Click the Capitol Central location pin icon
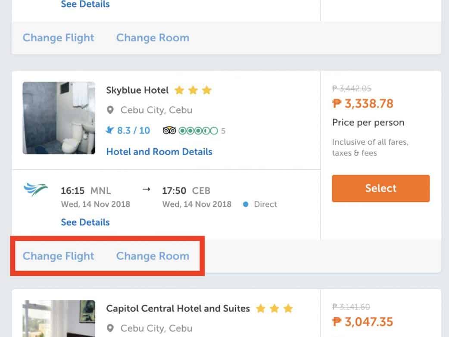The width and height of the screenshot is (449, 337). pyautogui.click(x=110, y=328)
